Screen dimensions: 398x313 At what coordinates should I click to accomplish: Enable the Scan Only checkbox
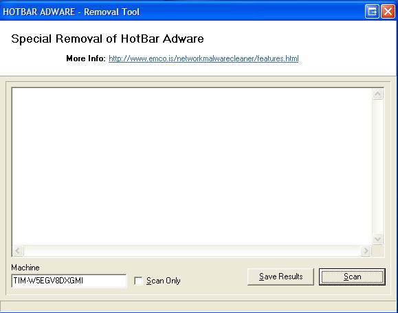[138, 281]
